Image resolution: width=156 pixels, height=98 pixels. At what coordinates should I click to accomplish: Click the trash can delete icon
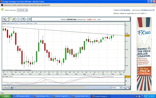[23, 19]
